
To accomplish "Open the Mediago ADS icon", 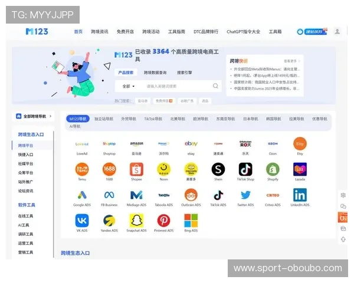I will (136, 195).
